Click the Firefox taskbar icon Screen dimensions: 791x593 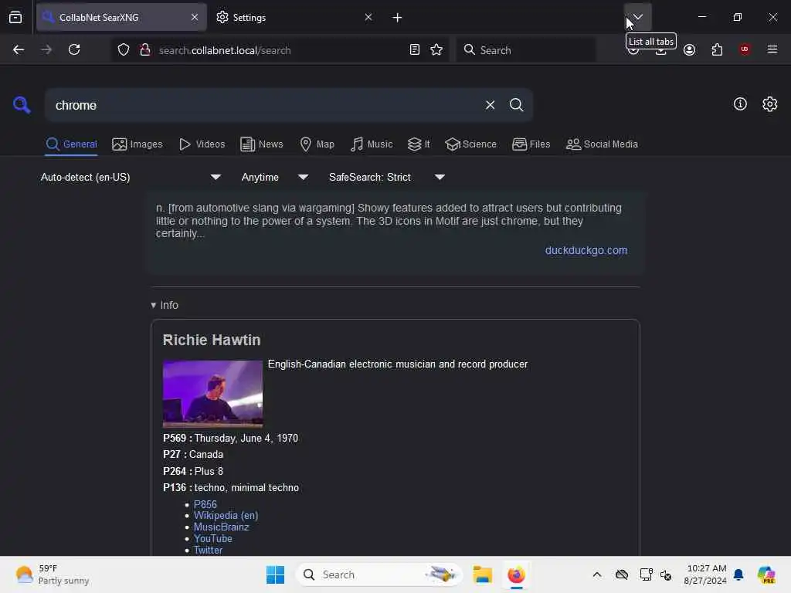tap(516, 574)
